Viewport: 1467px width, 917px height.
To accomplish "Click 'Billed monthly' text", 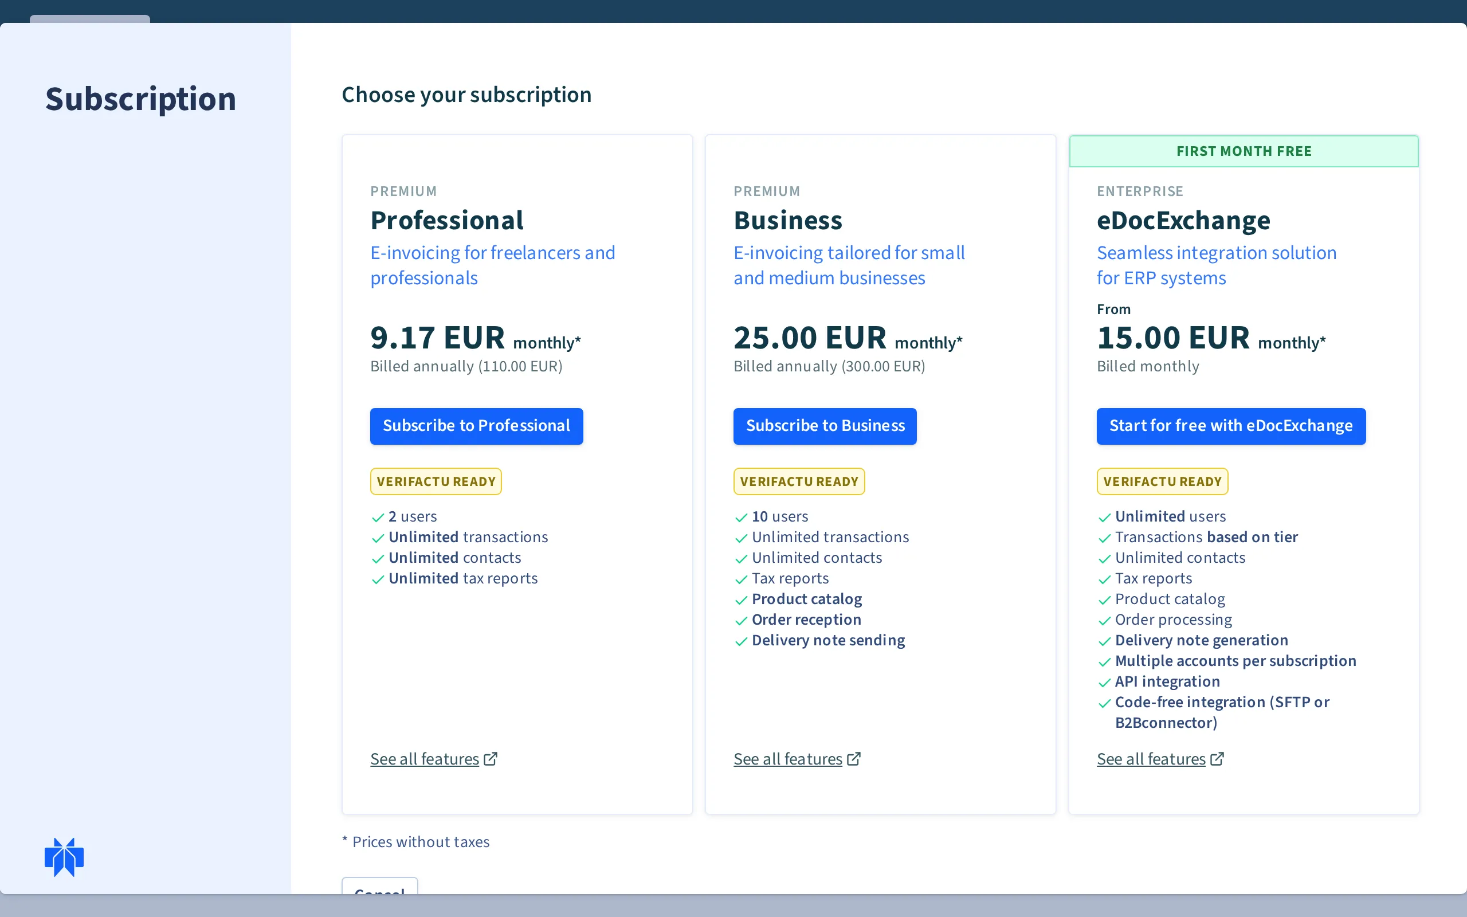I will 1148,366.
